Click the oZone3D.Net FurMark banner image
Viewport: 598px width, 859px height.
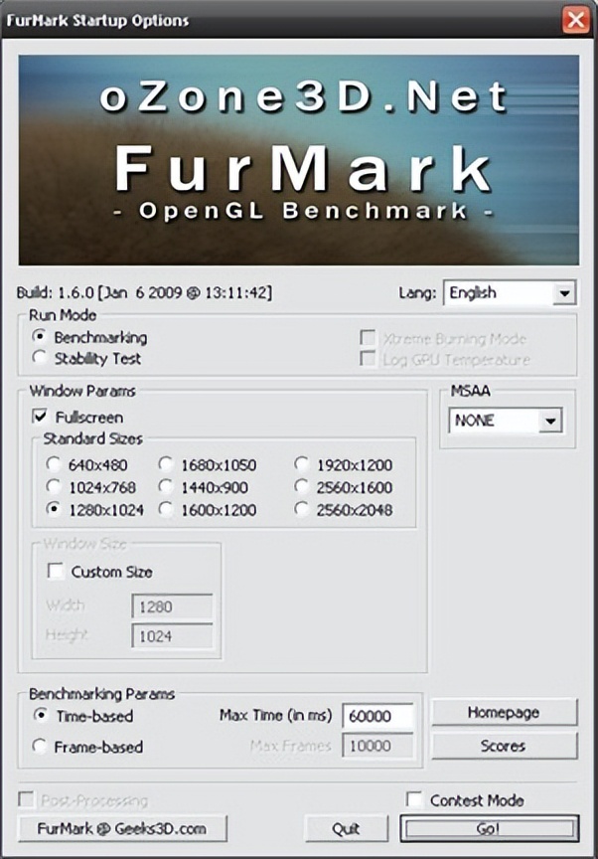[299, 160]
